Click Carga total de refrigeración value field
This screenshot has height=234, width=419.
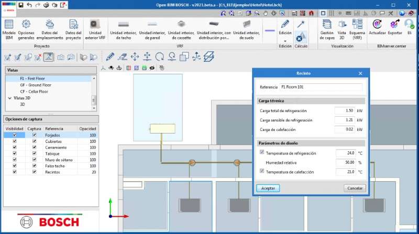(345, 110)
